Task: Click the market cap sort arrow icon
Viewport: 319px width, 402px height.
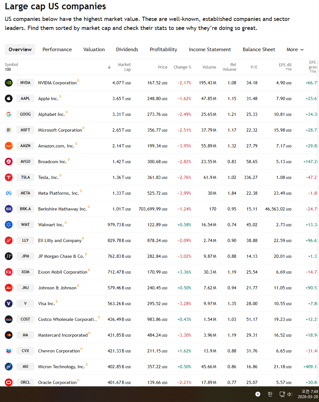Action: [x=109, y=67]
